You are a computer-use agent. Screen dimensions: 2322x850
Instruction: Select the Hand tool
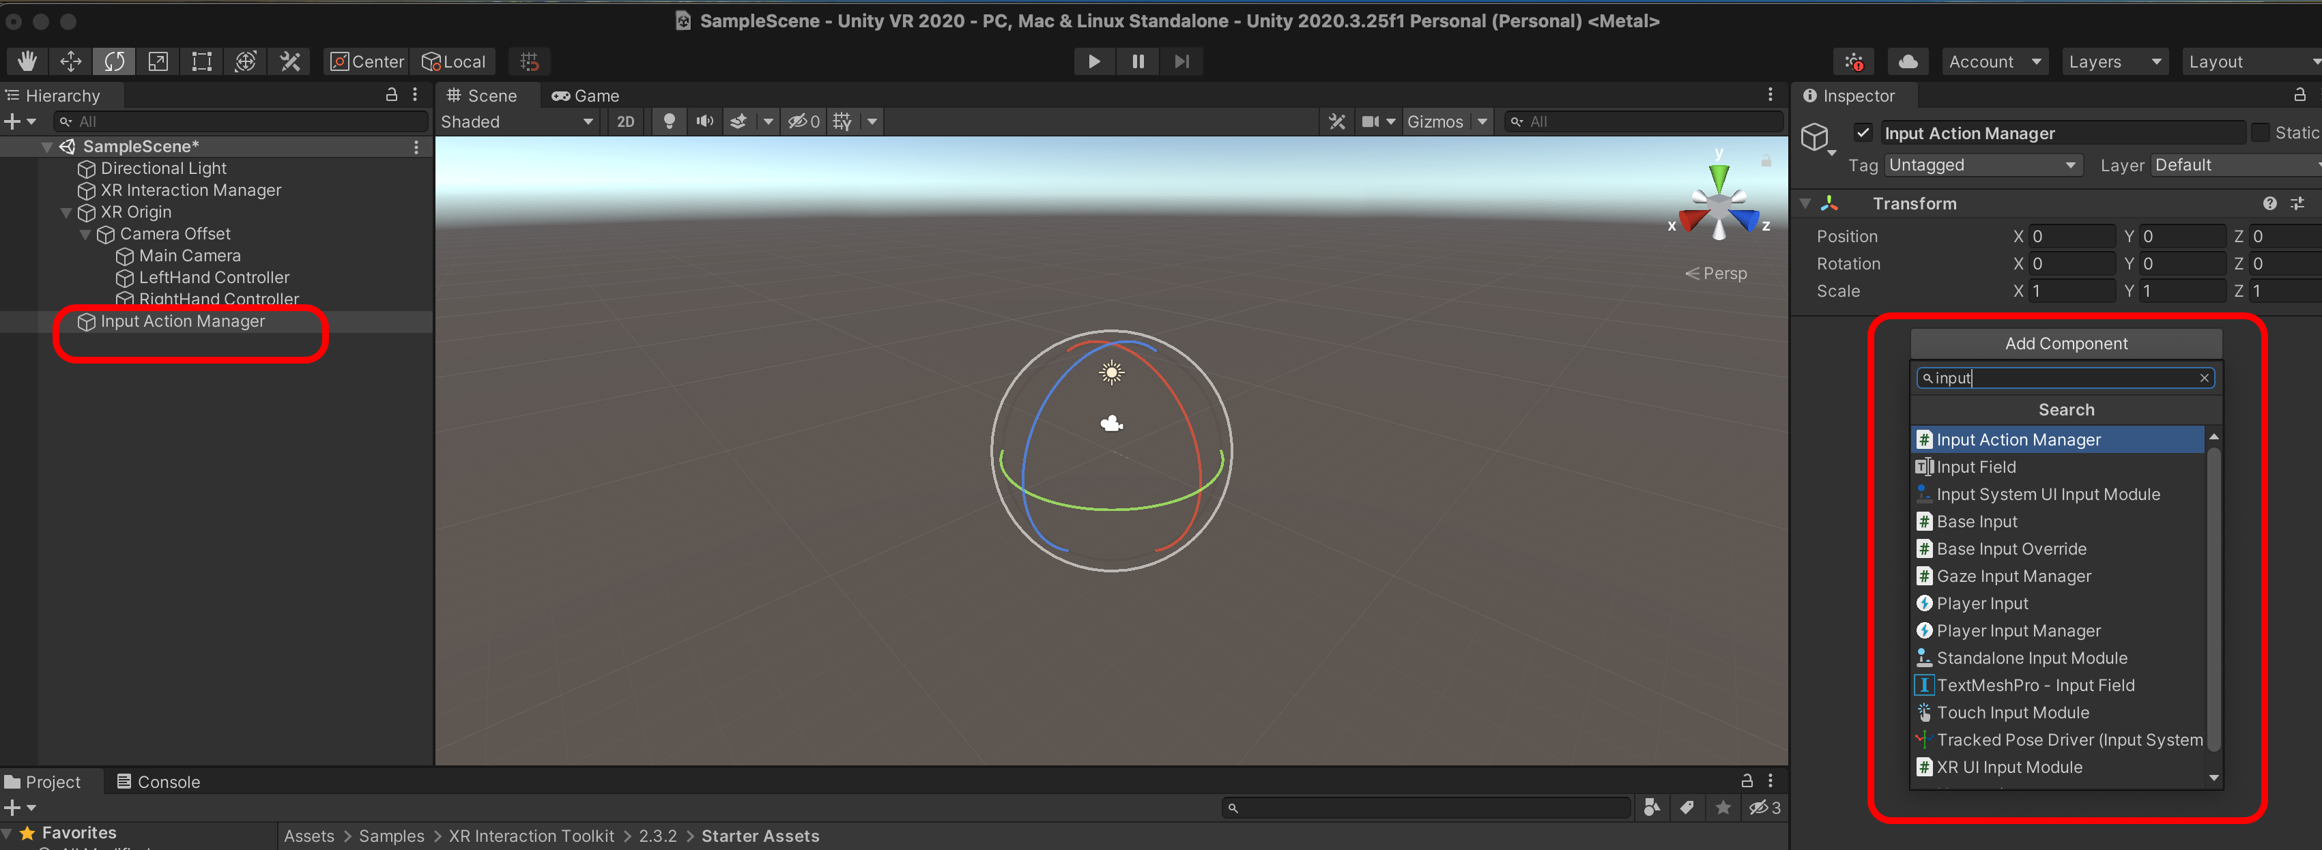pyautogui.click(x=27, y=61)
